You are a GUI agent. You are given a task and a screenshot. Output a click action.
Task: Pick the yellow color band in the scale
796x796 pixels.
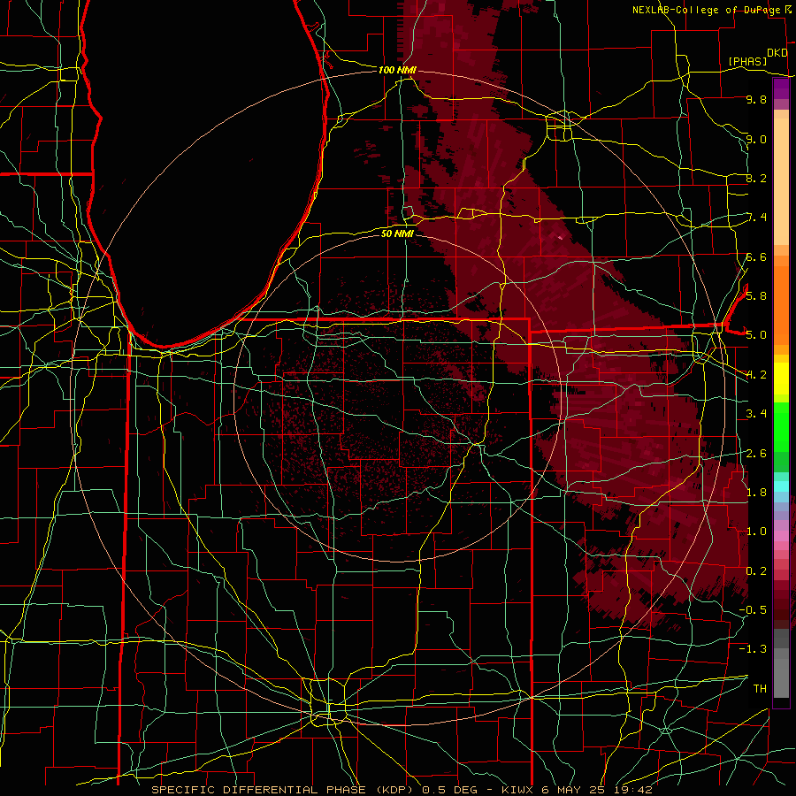[781, 379]
